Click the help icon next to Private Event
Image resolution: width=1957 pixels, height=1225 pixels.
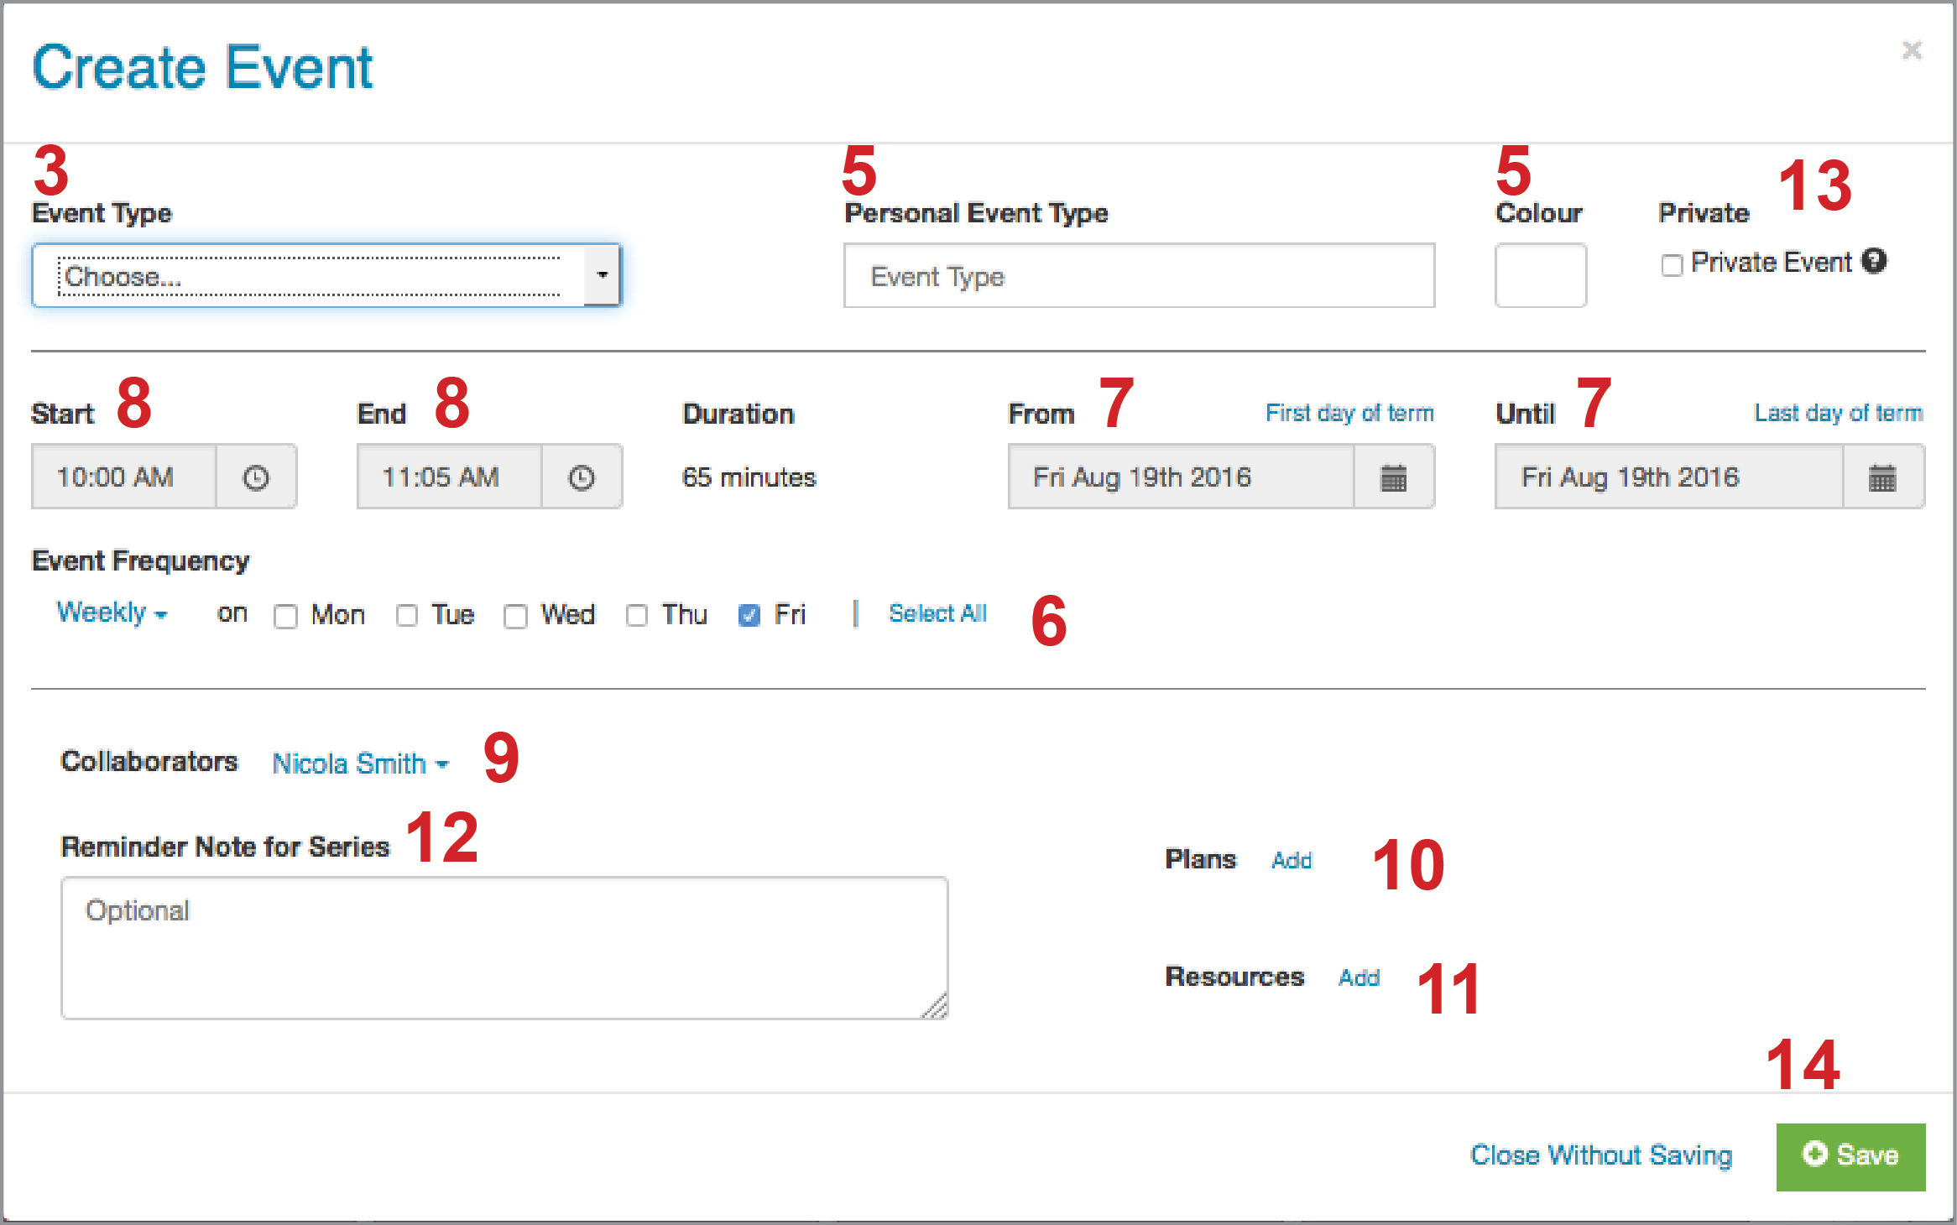click(x=1874, y=262)
